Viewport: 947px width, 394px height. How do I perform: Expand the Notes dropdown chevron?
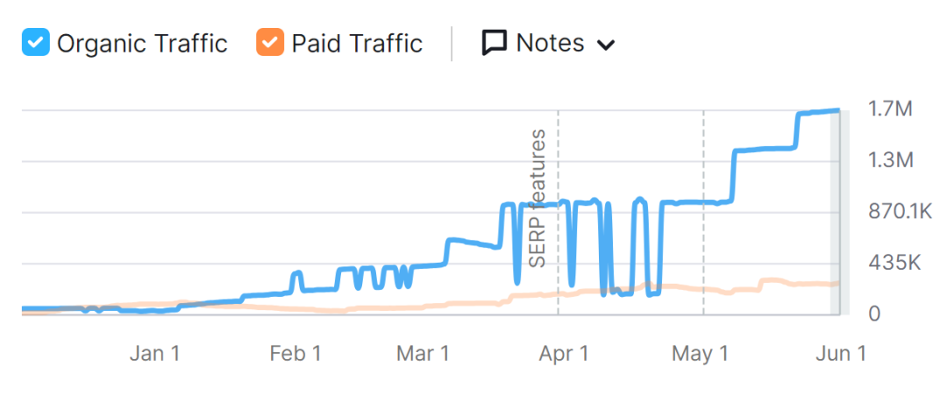coord(606,45)
